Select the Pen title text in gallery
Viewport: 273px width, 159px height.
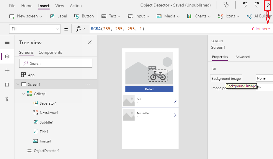pos(139,99)
